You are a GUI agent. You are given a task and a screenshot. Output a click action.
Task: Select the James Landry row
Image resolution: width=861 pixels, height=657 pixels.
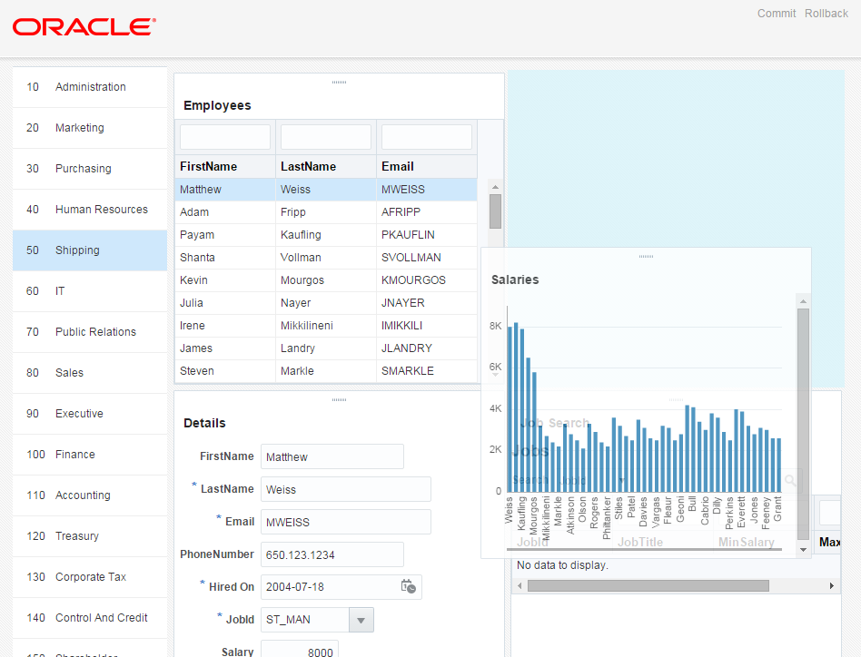tap(326, 348)
